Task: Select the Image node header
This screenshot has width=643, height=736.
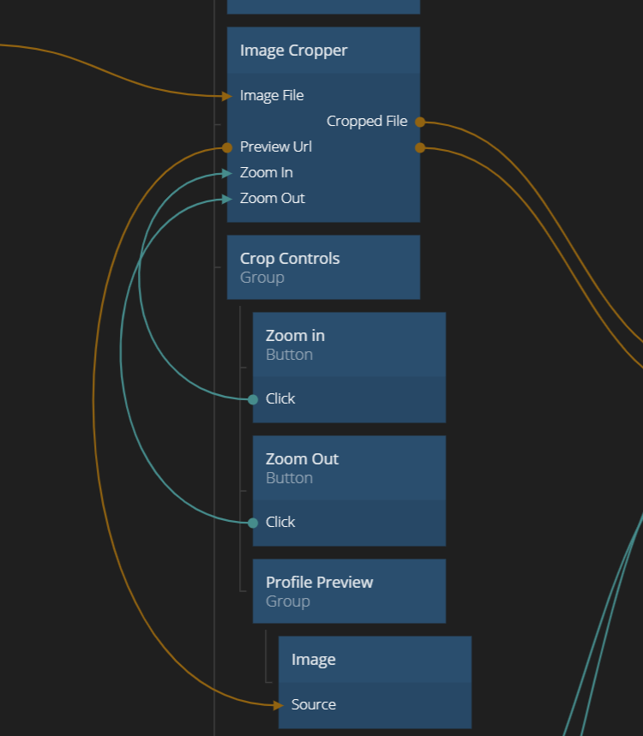Action: coord(375,660)
